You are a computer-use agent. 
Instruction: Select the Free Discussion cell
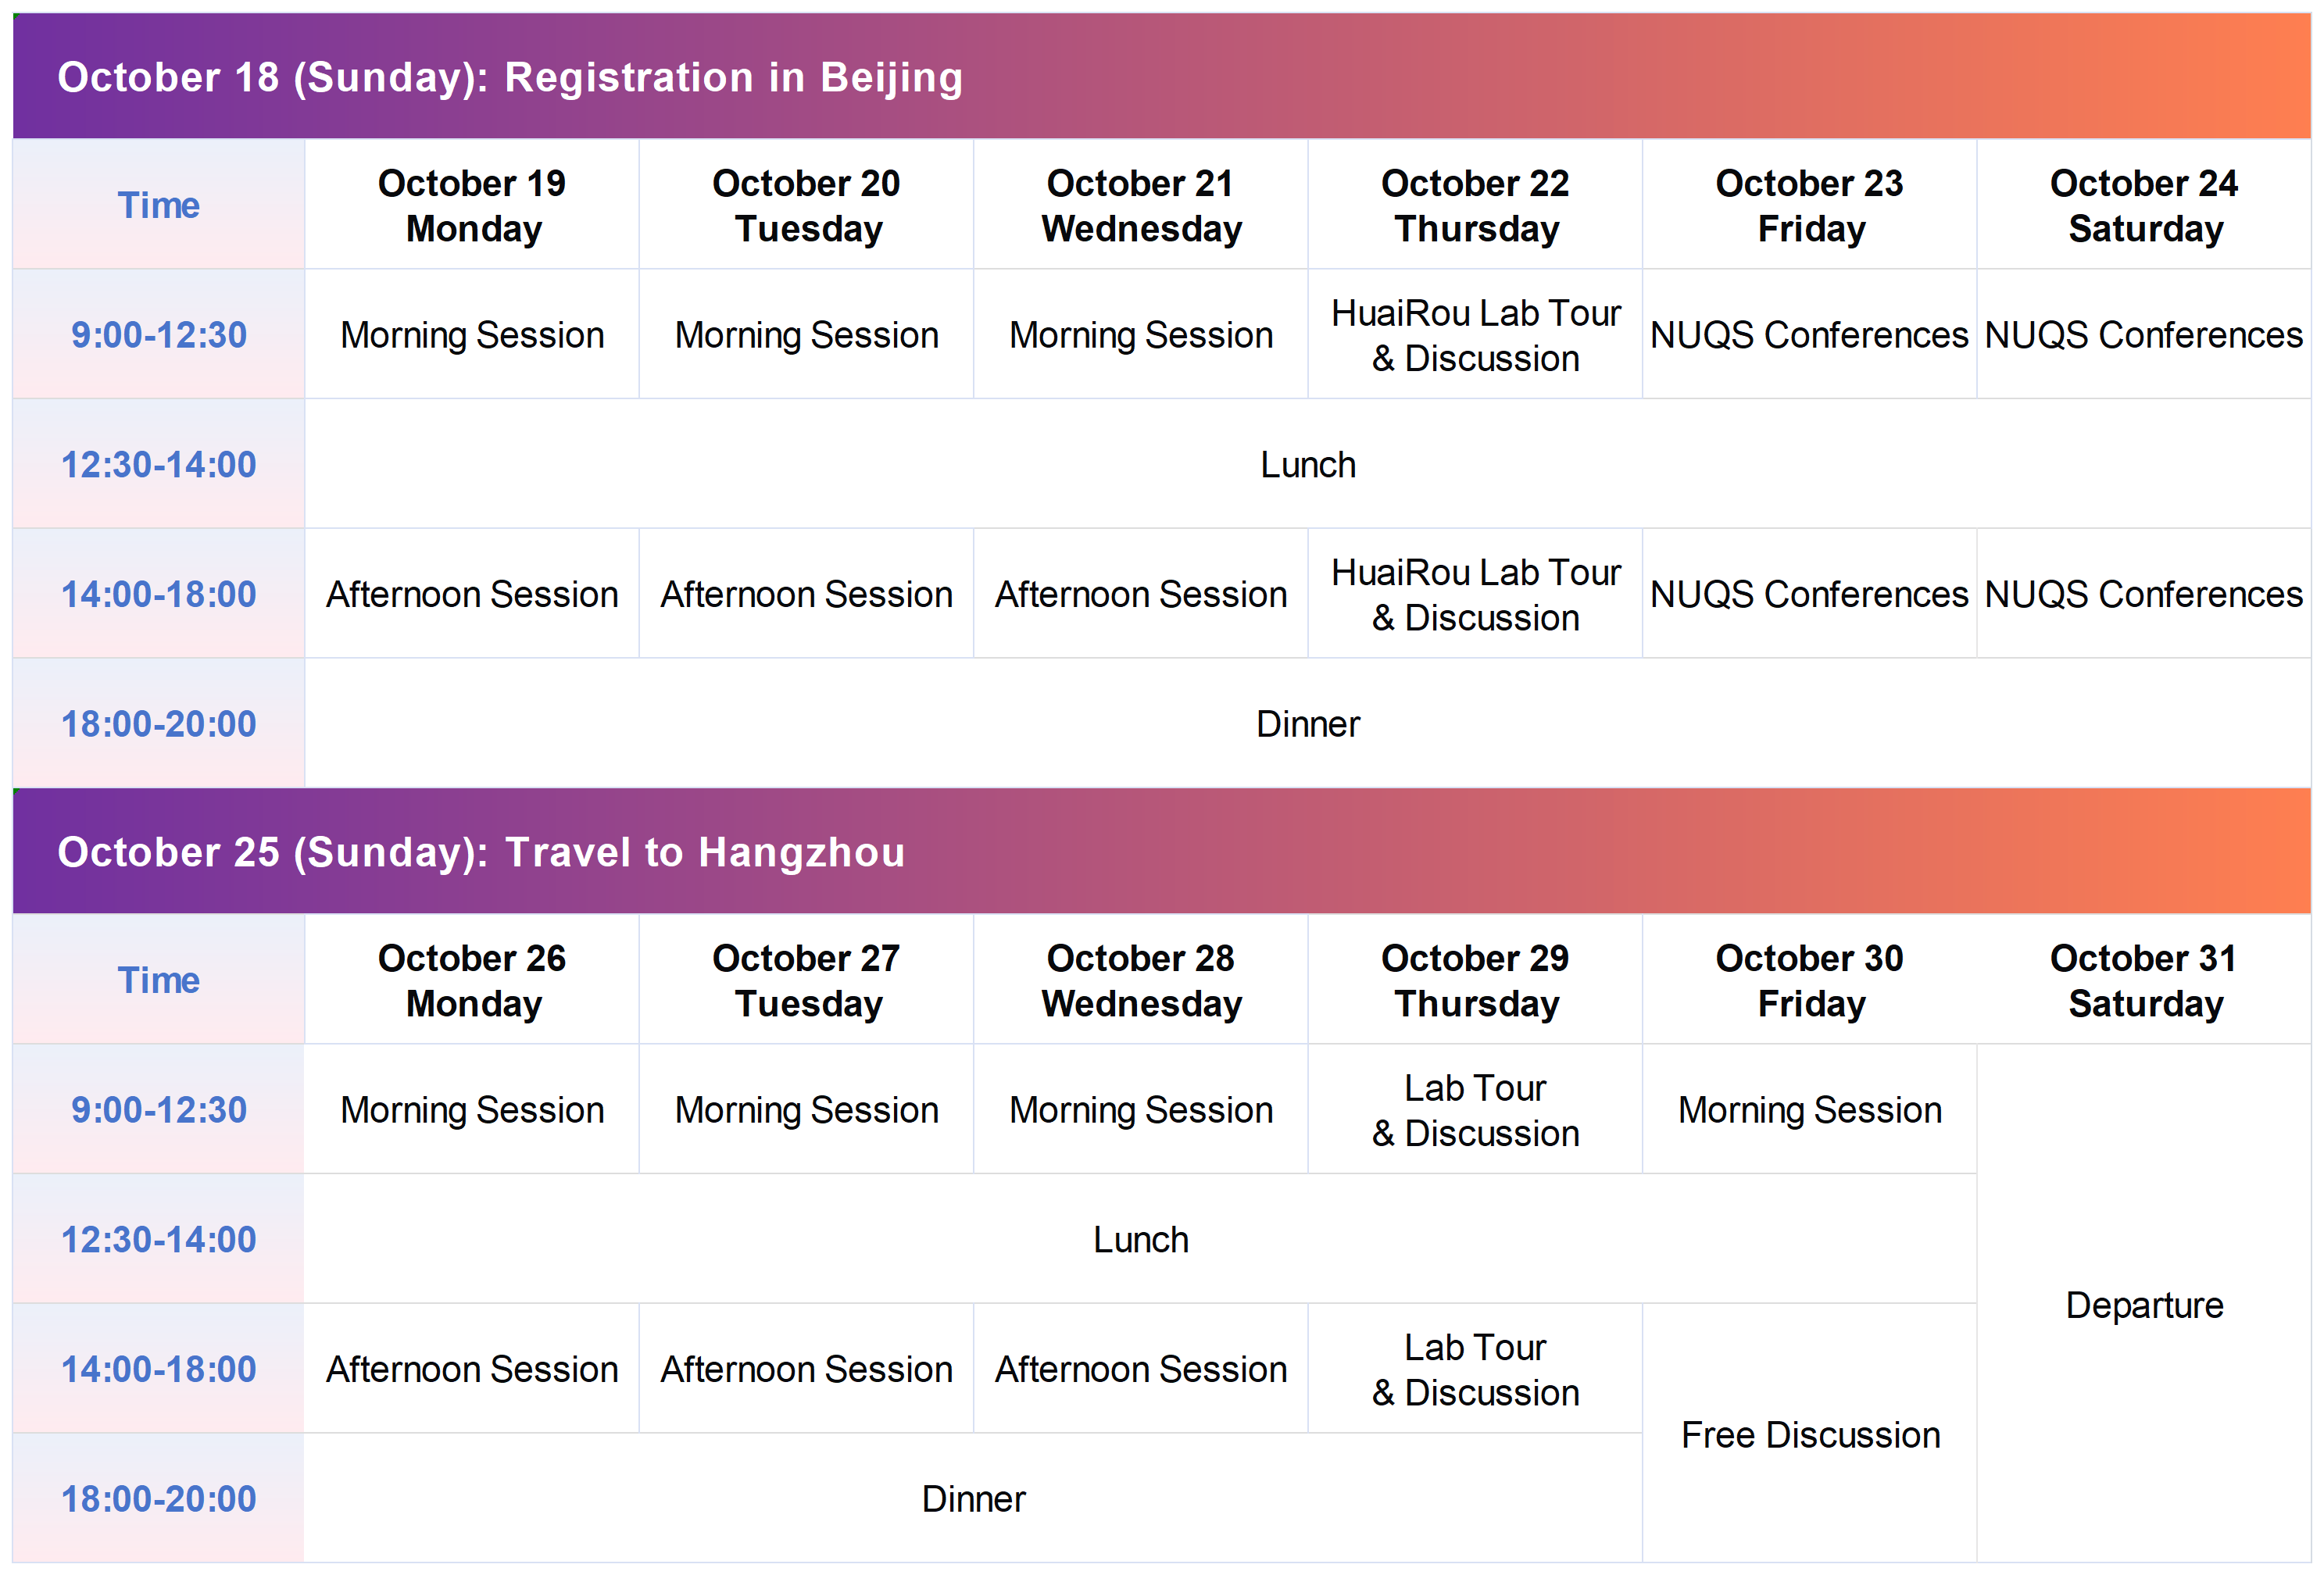[1810, 1433]
